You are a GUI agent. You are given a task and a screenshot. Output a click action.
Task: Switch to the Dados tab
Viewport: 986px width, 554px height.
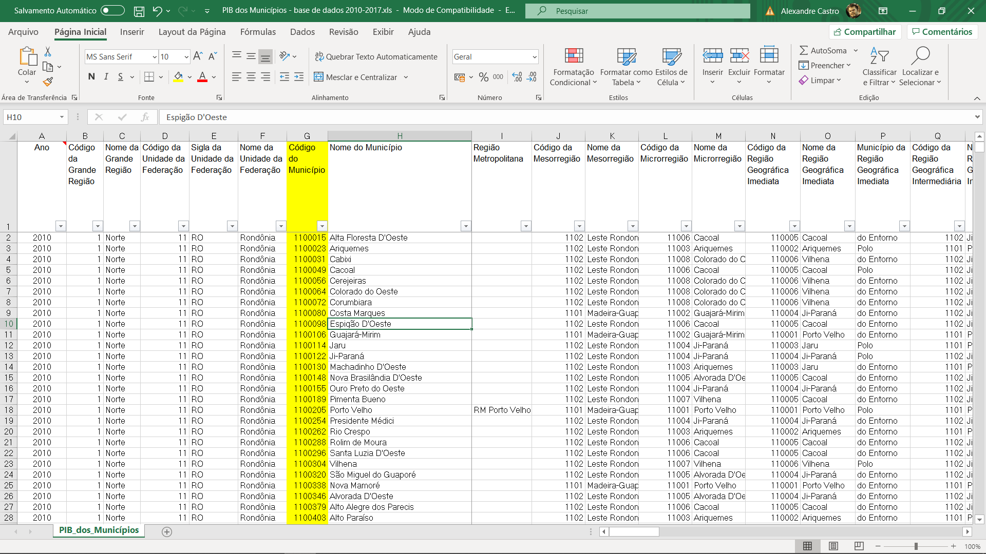pyautogui.click(x=302, y=32)
